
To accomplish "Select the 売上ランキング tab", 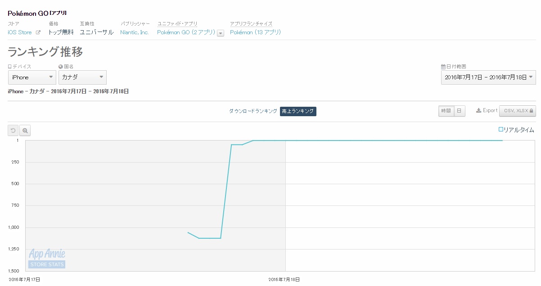I will point(298,111).
